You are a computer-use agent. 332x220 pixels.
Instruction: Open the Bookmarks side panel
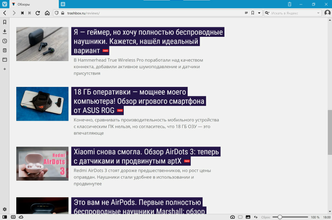[5, 22]
